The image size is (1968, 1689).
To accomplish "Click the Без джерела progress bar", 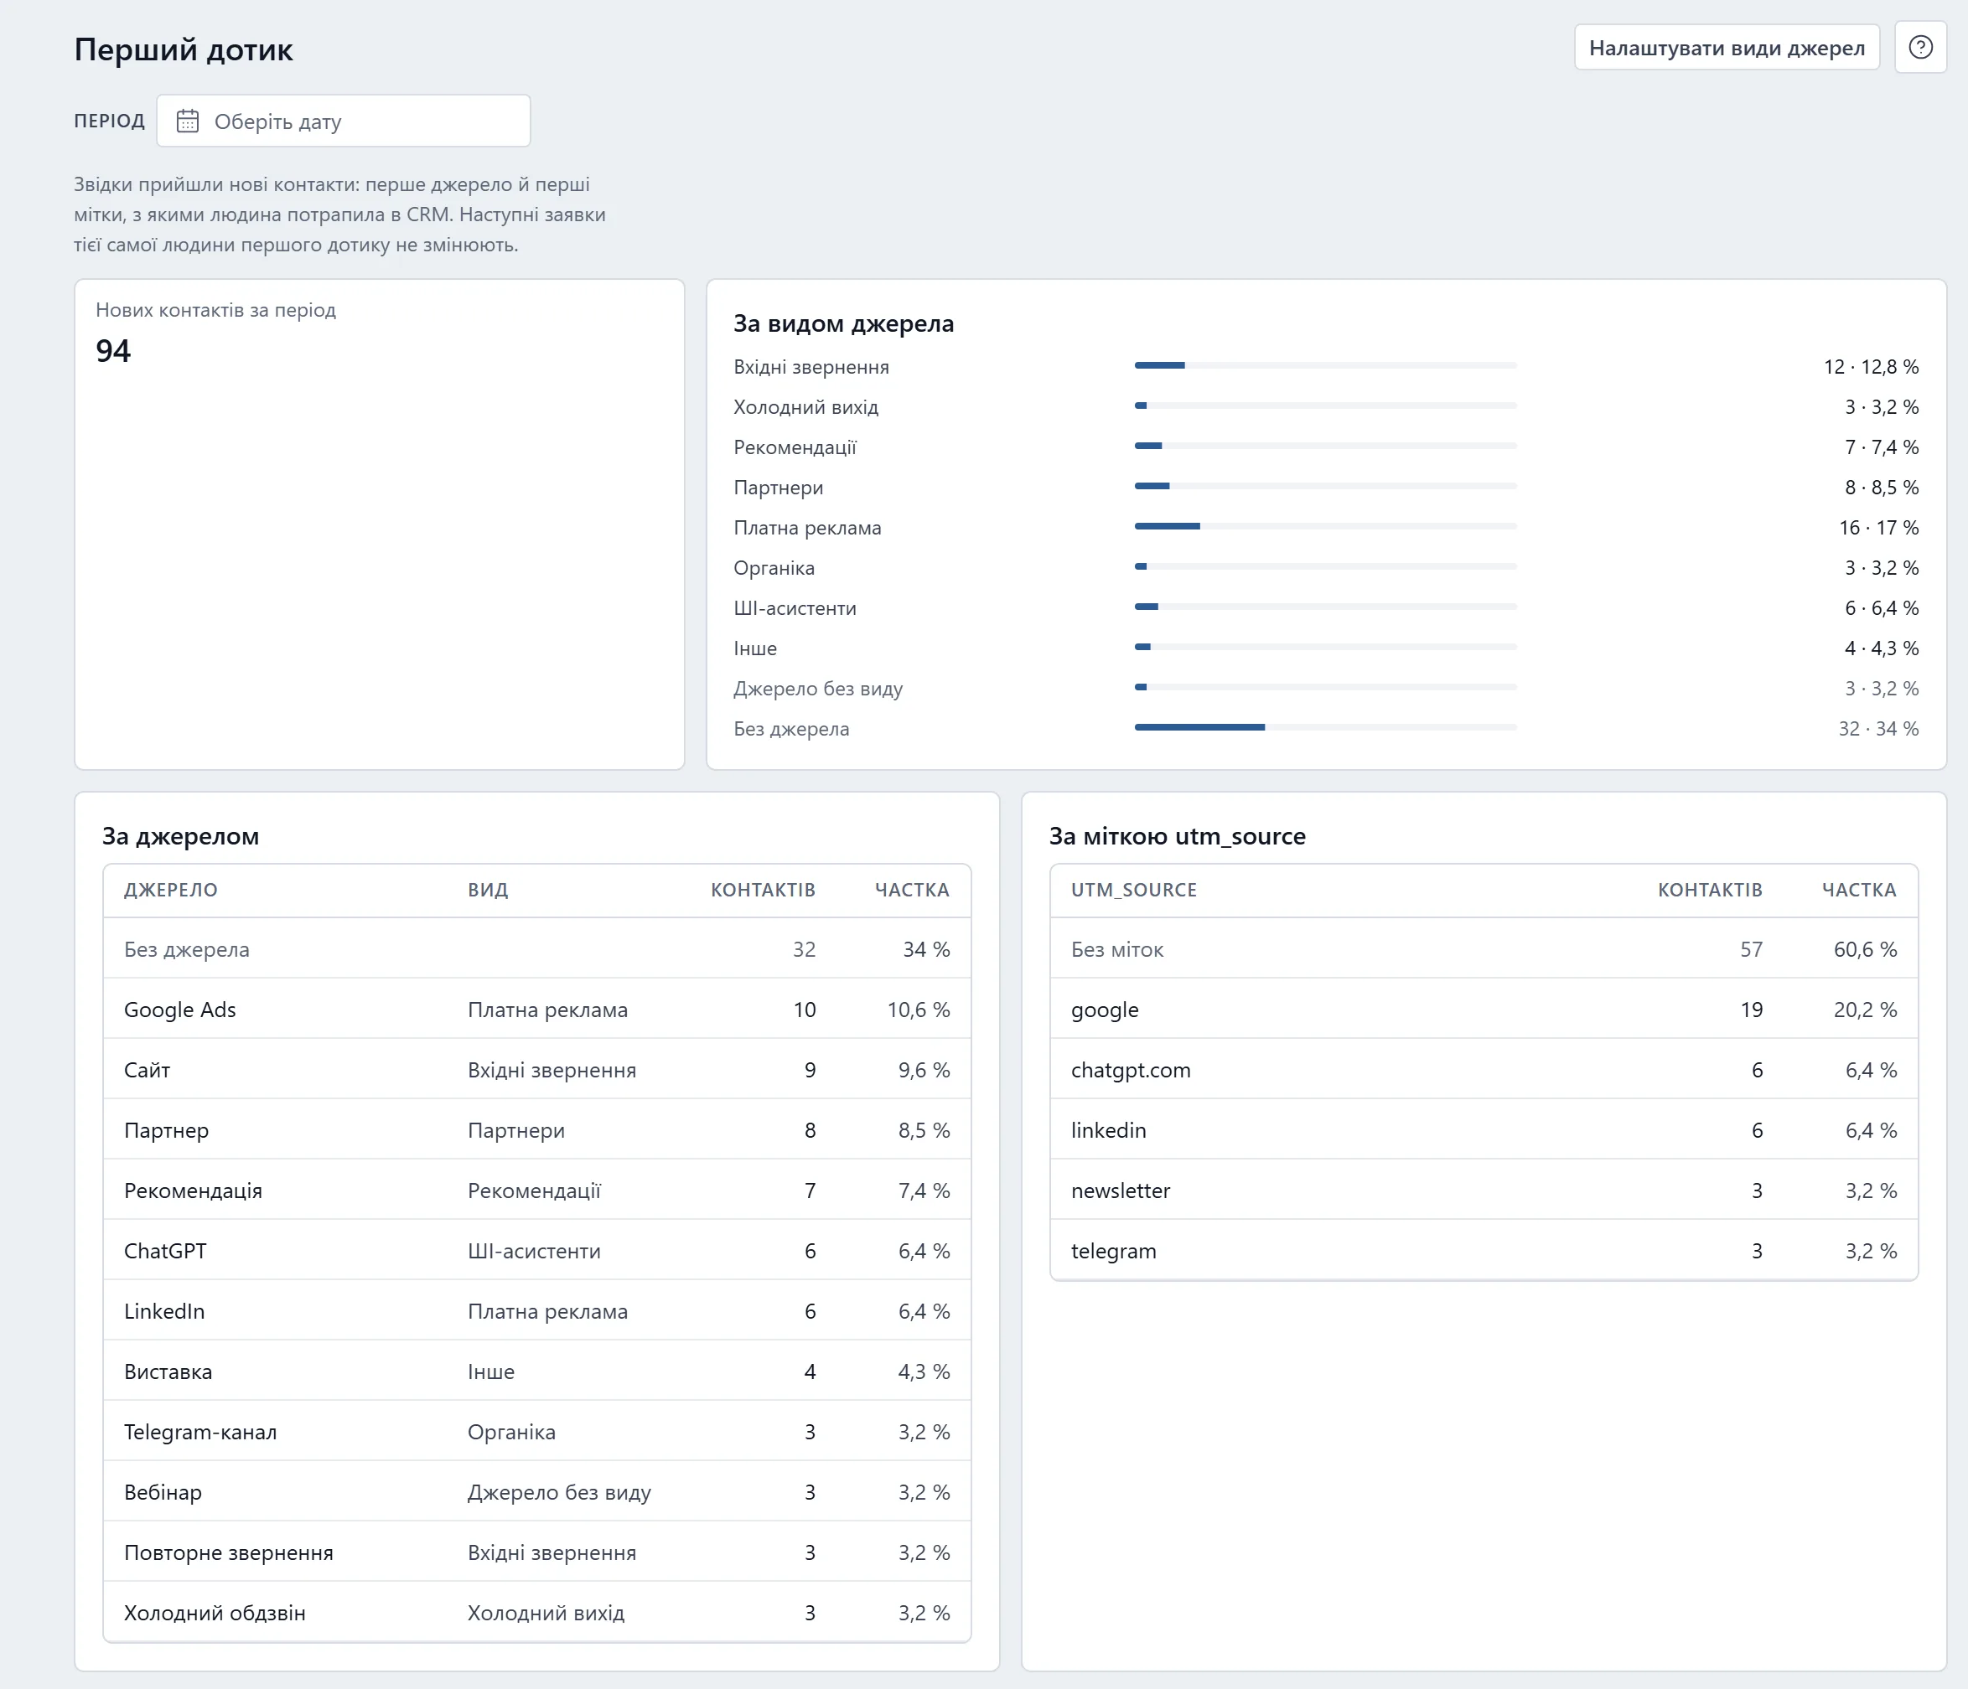I will tap(1325, 727).
